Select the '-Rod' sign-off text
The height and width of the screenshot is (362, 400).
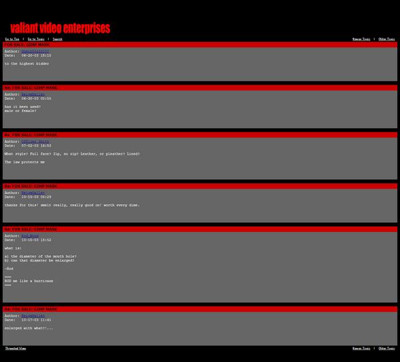point(9,269)
